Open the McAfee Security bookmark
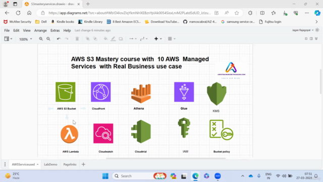 (18, 22)
